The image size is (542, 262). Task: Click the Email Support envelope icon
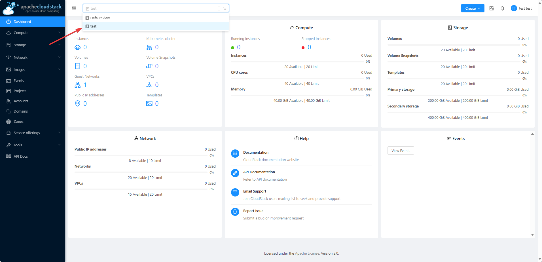pos(235,192)
